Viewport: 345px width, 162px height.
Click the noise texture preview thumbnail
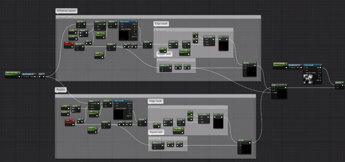(x=309, y=79)
